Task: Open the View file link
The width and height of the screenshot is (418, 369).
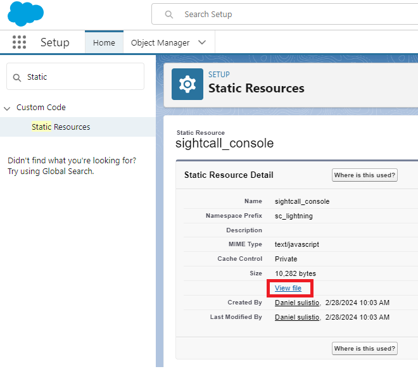Action: (288, 288)
